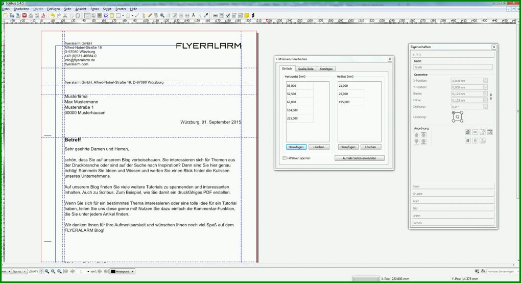Click the Cut scissors icon

point(65,15)
